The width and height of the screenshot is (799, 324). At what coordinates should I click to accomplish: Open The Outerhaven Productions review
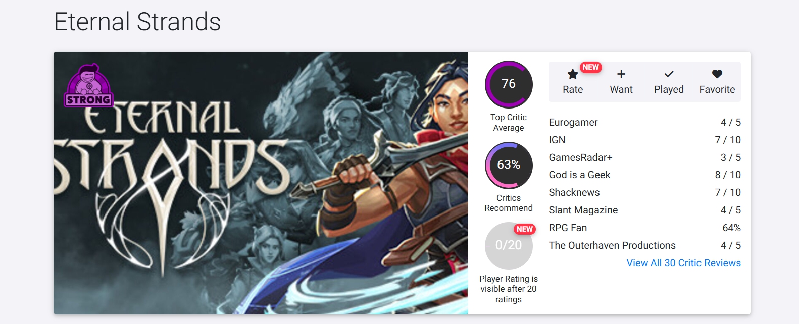click(645, 245)
